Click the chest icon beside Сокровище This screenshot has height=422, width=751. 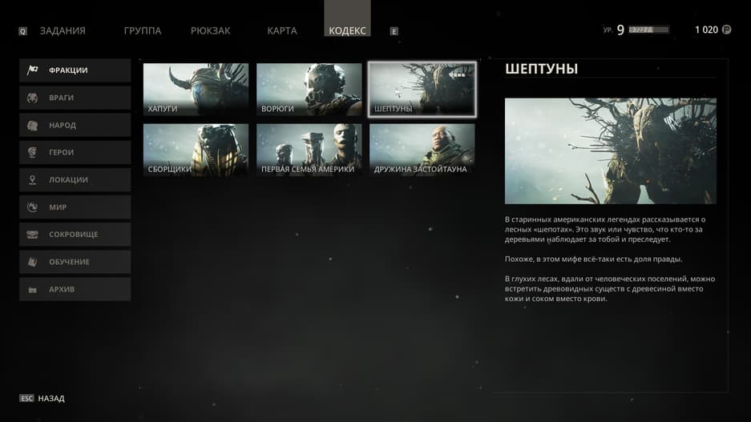[x=33, y=235]
